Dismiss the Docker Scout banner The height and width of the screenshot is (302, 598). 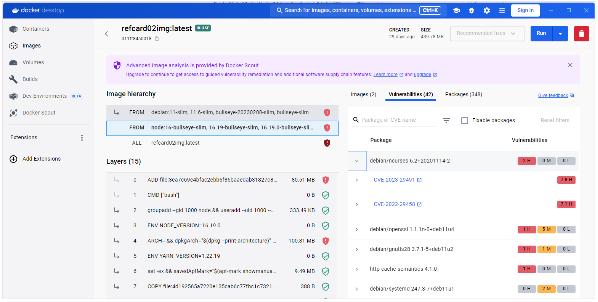tap(570, 65)
